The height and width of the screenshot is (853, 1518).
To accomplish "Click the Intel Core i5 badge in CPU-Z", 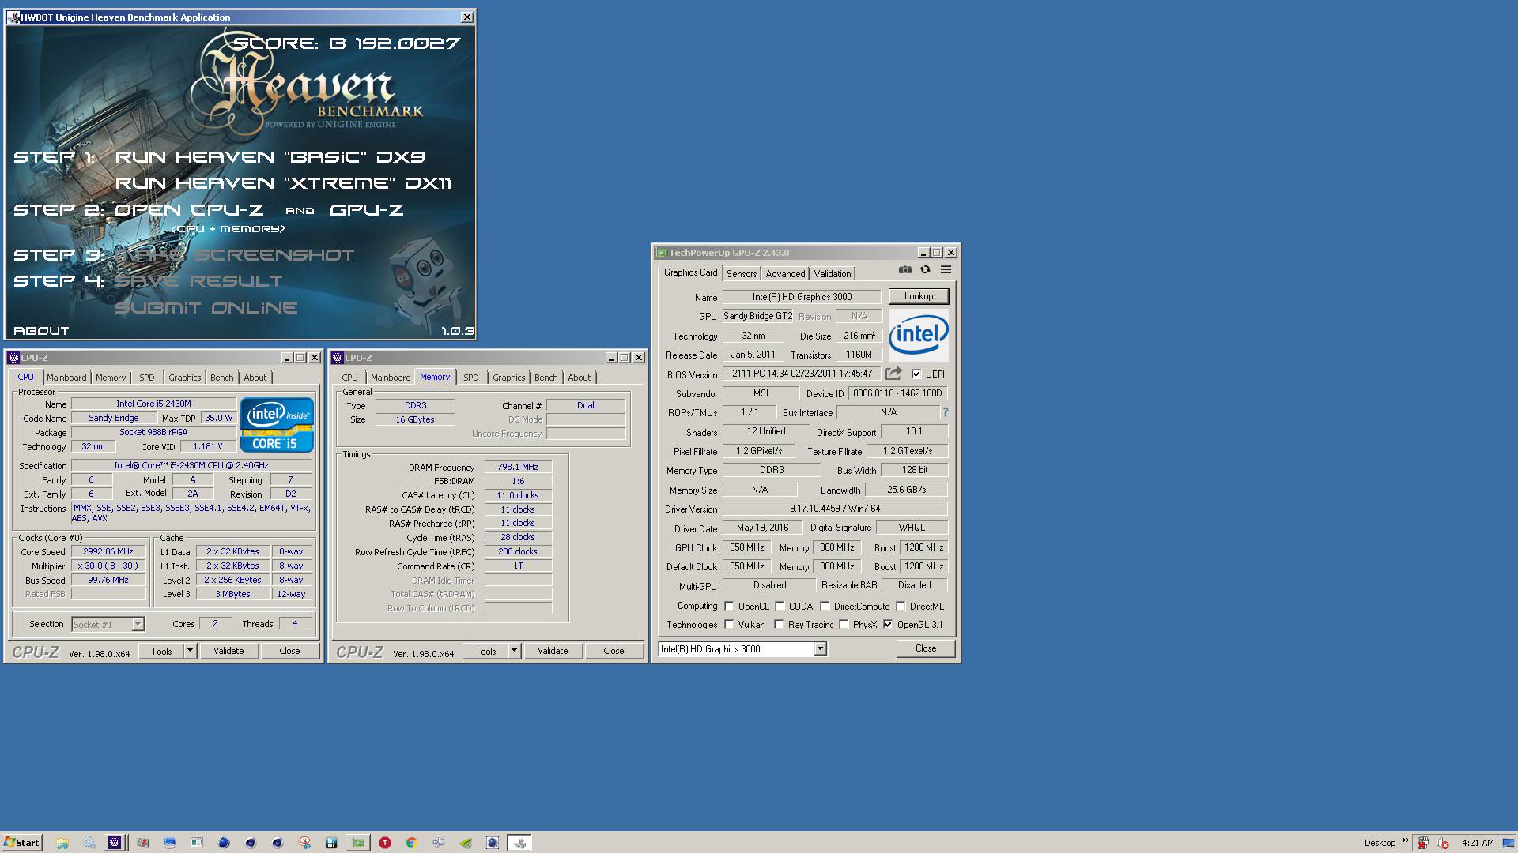I will (277, 425).
